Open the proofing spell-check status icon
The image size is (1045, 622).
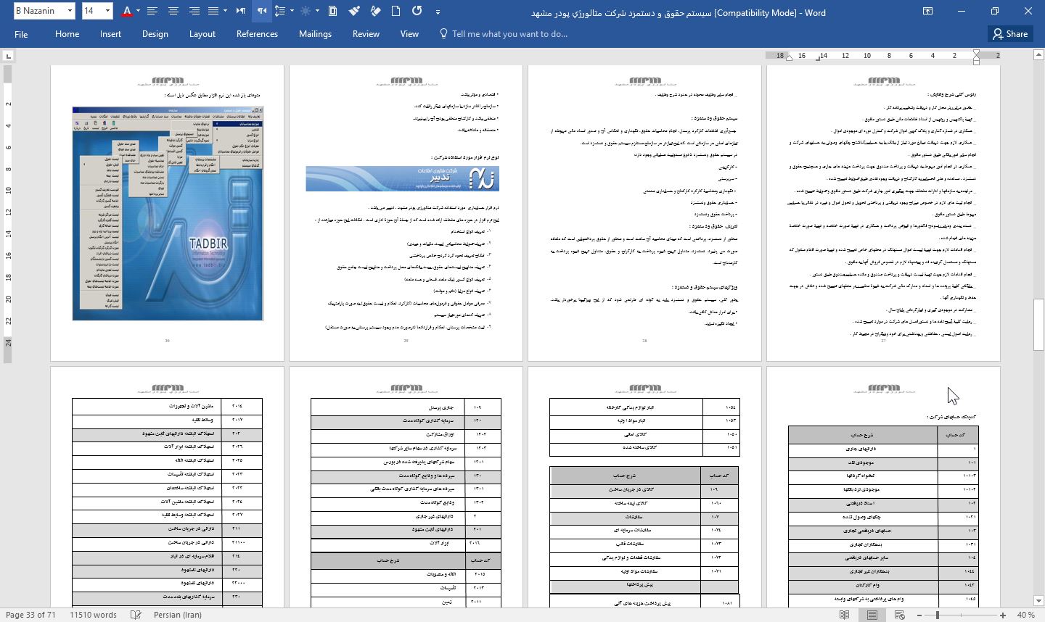pyautogui.click(x=136, y=615)
